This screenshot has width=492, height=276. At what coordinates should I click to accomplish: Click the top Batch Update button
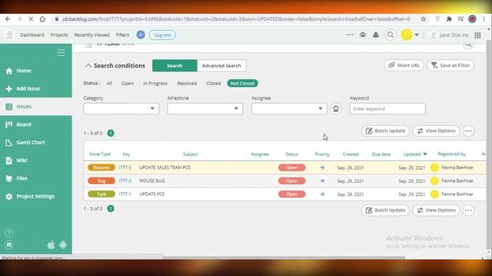click(x=385, y=131)
